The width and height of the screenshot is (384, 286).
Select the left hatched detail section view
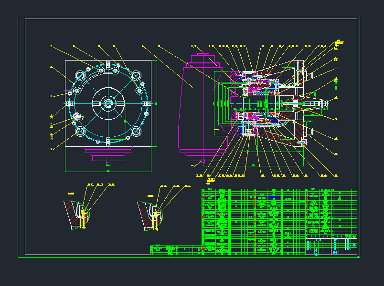click(76, 215)
